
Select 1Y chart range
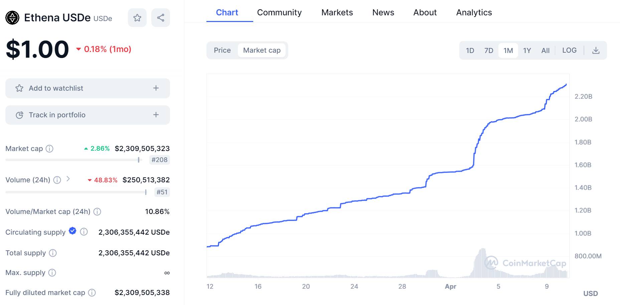(x=527, y=50)
